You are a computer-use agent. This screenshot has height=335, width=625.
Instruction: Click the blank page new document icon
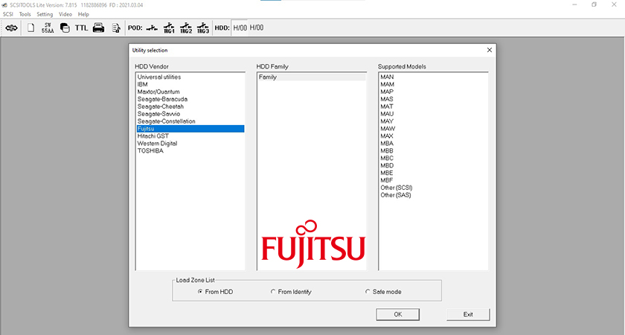(31, 28)
